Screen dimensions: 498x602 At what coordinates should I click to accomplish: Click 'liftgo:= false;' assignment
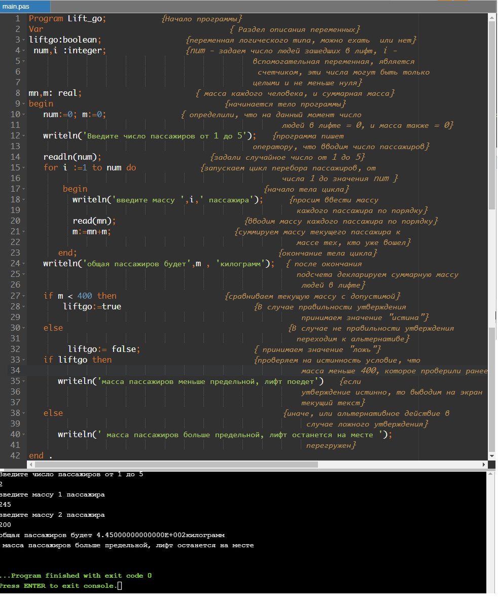104,349
